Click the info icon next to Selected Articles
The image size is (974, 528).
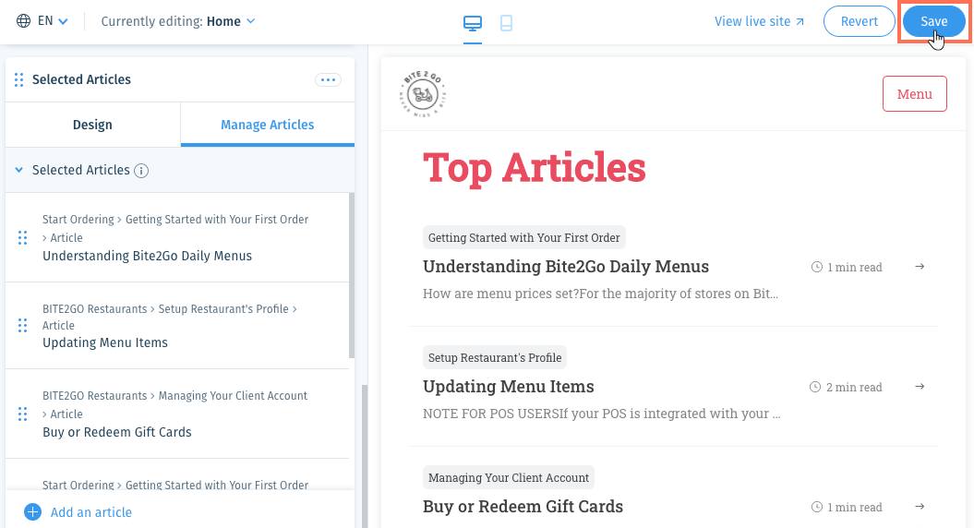[141, 171]
